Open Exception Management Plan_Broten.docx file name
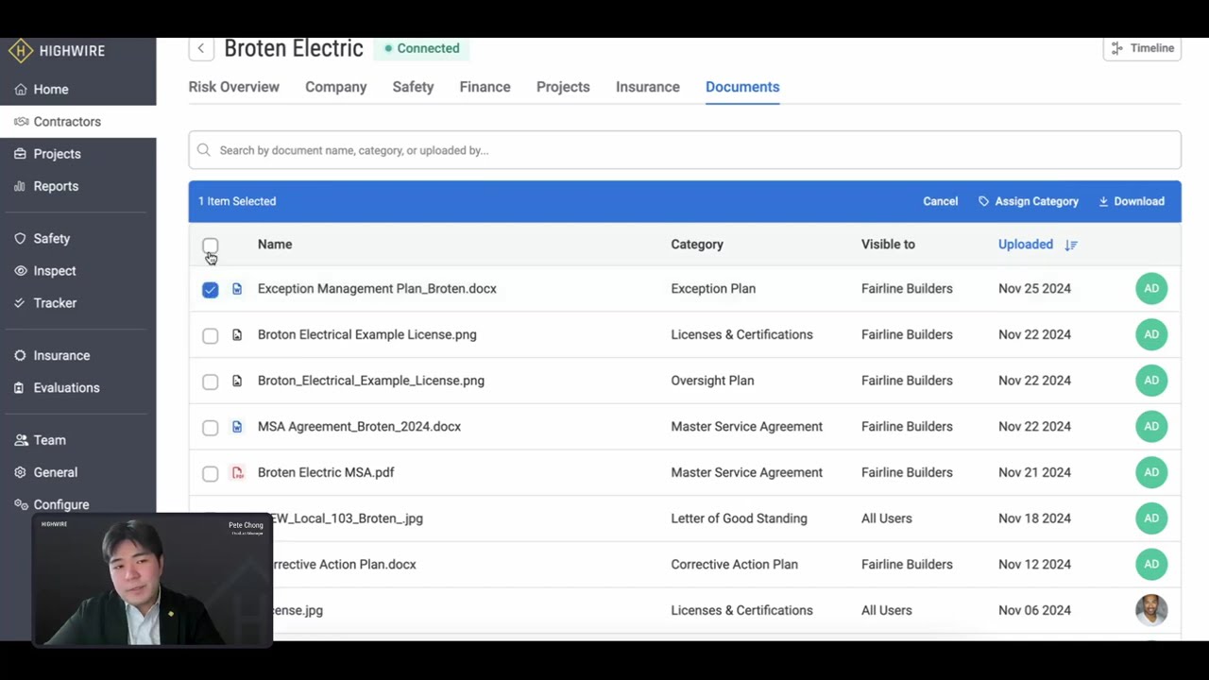Viewport: 1209px width, 680px height. 377,289
